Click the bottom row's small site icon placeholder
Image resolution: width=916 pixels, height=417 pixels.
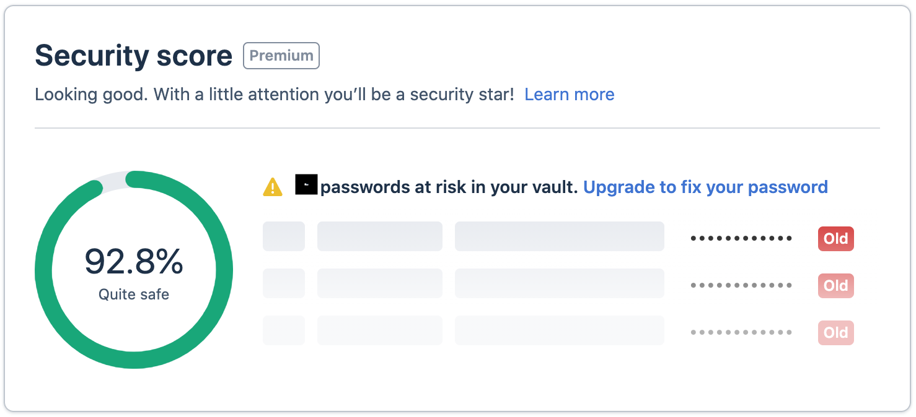(x=284, y=330)
